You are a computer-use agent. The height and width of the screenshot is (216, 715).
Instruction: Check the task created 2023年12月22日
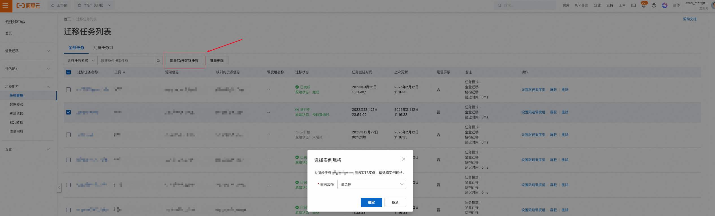click(68, 135)
